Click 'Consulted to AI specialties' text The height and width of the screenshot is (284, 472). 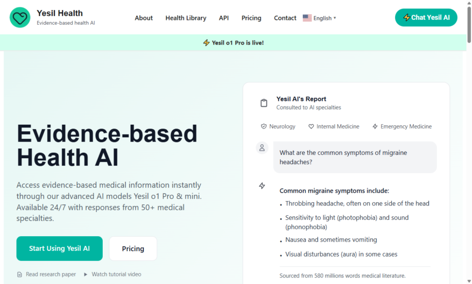(308, 108)
